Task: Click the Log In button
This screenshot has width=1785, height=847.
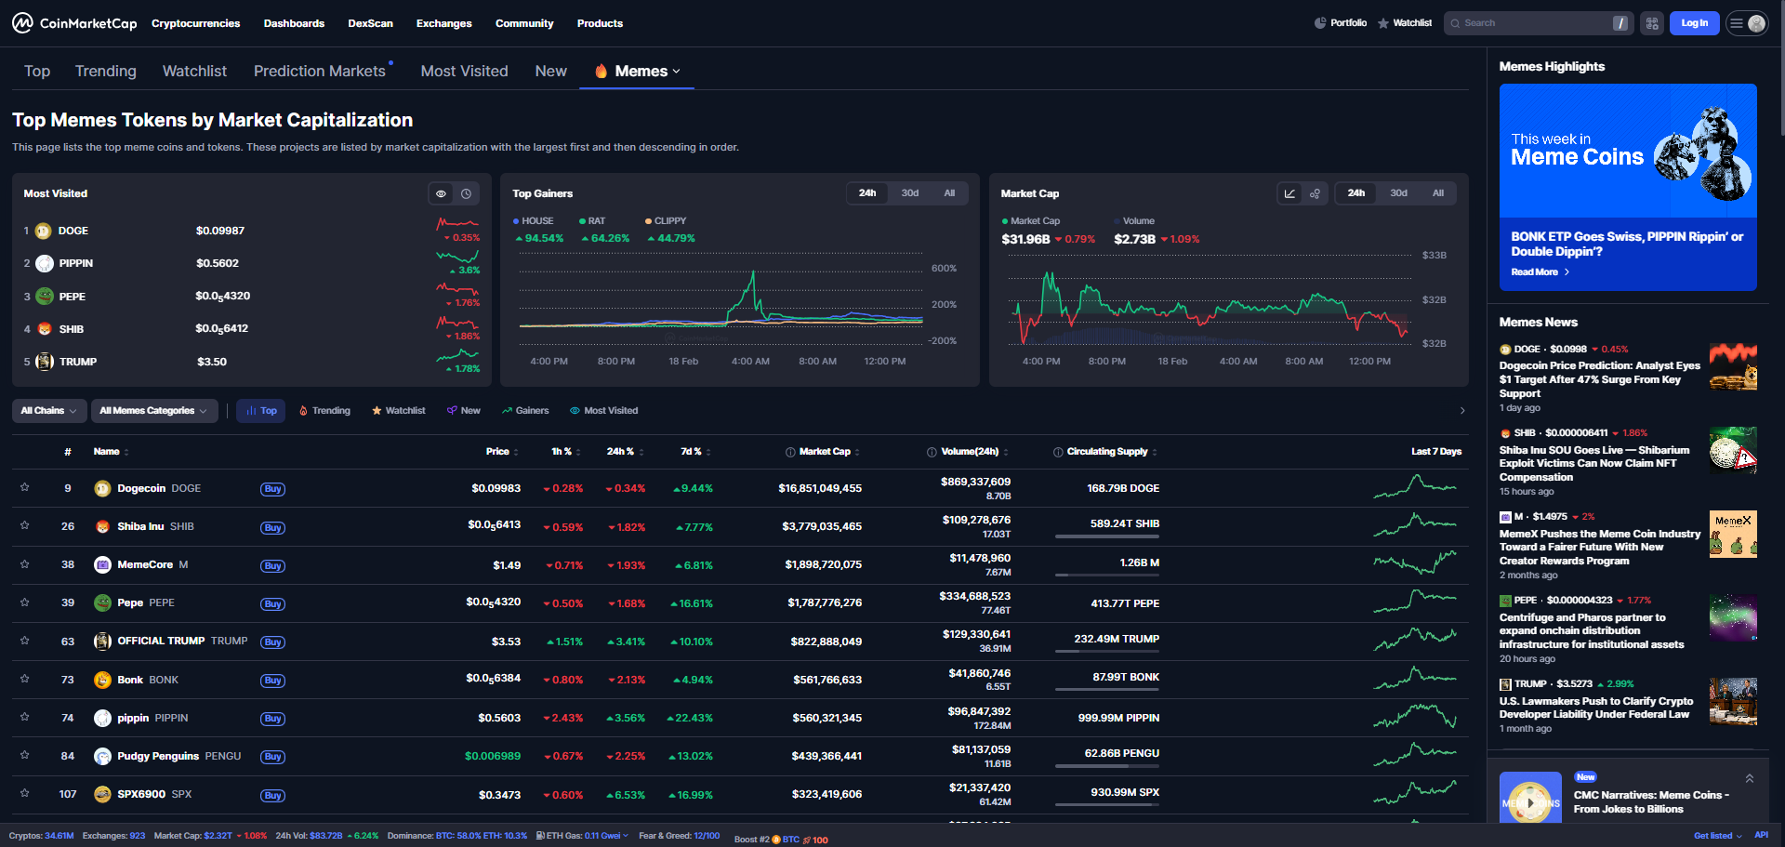Action: click(1694, 23)
